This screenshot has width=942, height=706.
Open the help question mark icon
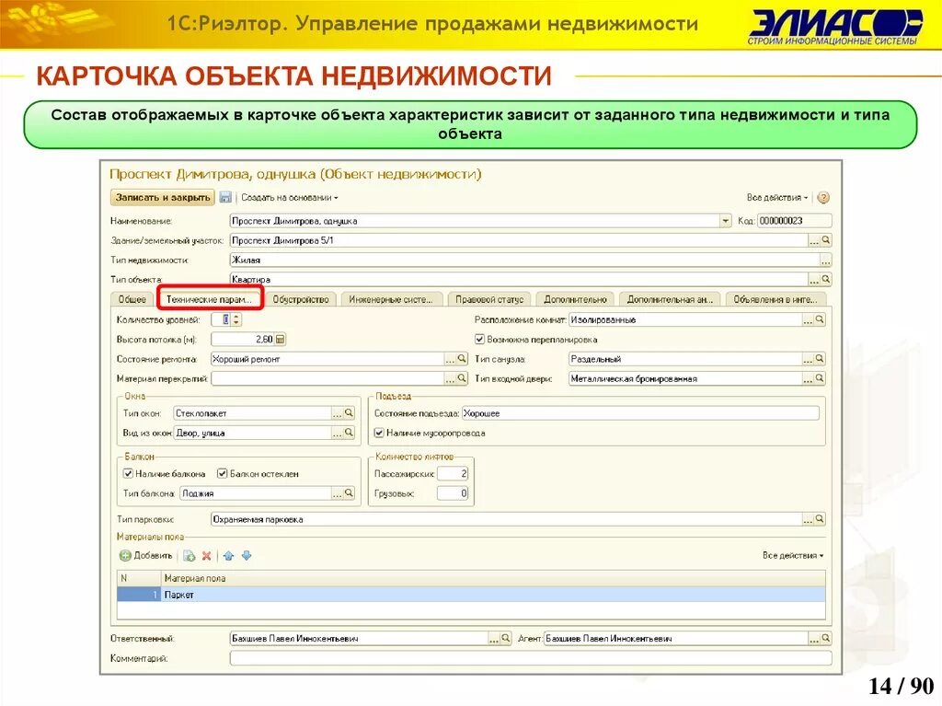[x=823, y=197]
